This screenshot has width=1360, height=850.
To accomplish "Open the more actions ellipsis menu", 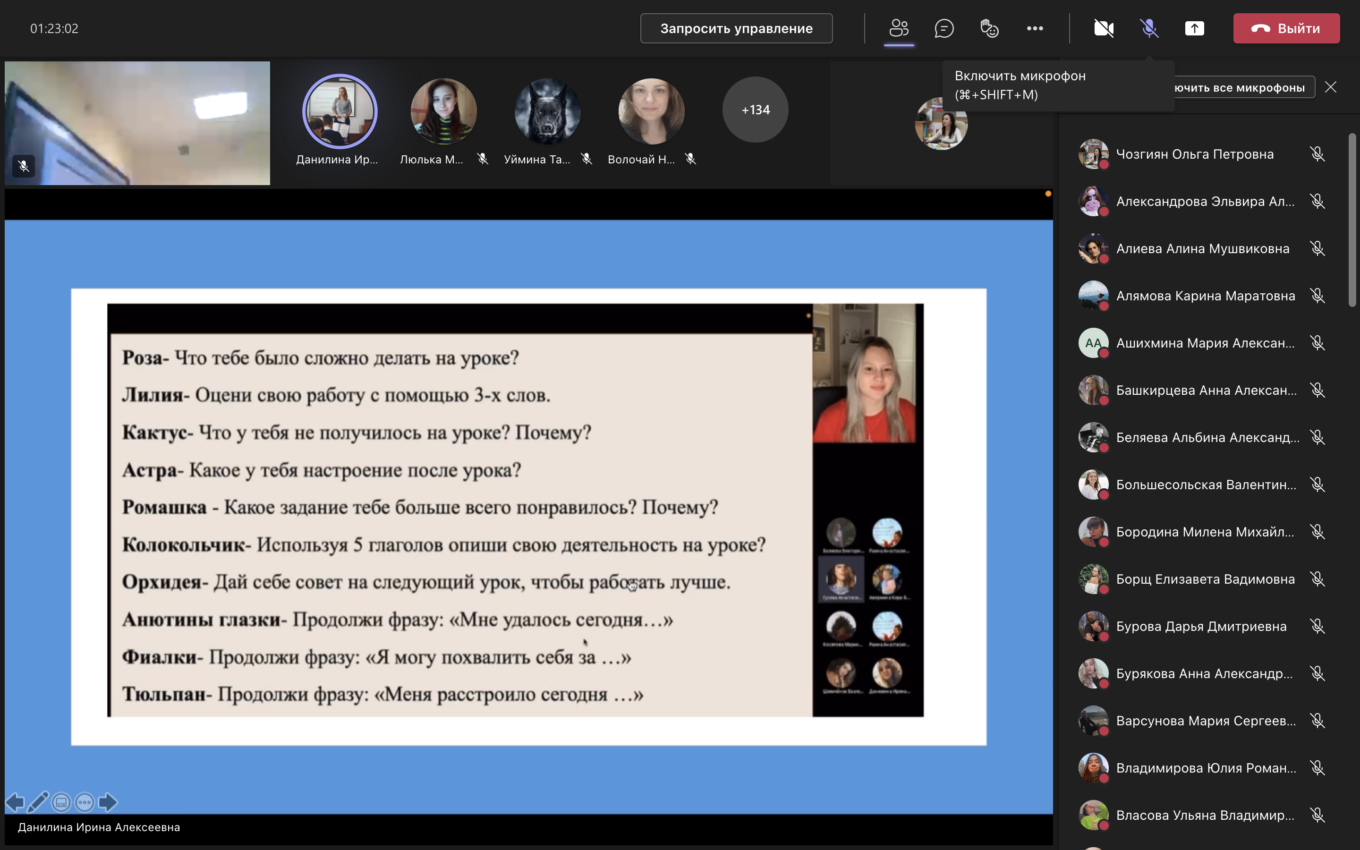I will click(1035, 28).
